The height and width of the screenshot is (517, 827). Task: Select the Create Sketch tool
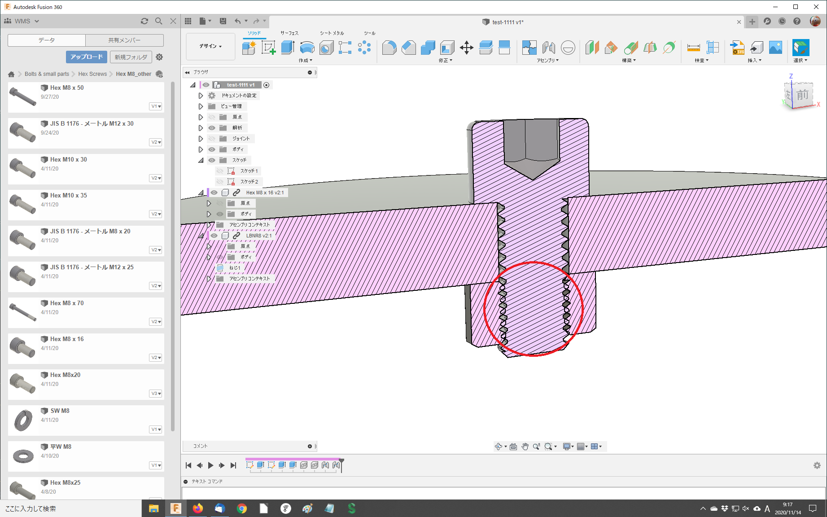point(268,48)
